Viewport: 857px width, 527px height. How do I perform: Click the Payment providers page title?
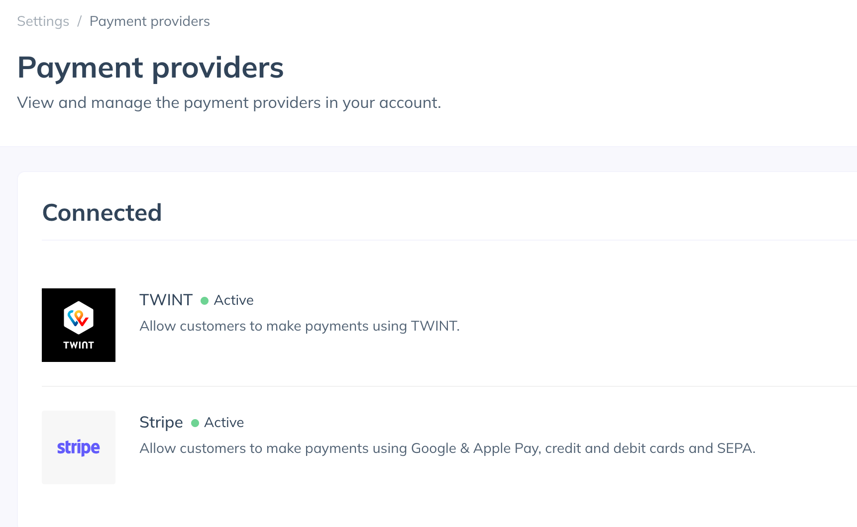coord(150,68)
